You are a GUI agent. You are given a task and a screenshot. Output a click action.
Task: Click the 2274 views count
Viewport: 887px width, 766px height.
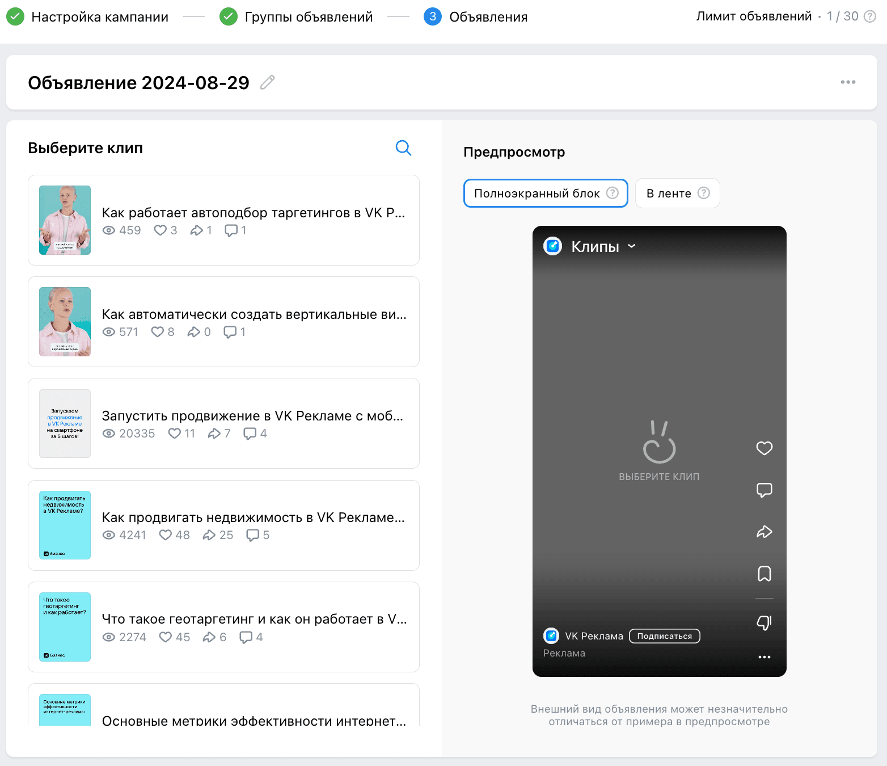tap(133, 637)
